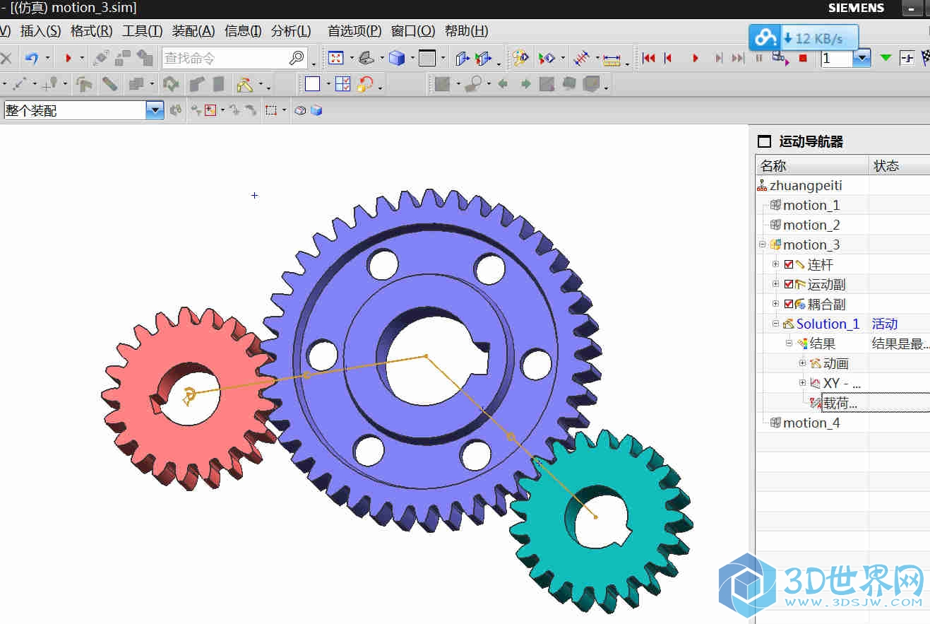Click the 状态 column header
The width and height of the screenshot is (930, 624).
(900, 166)
